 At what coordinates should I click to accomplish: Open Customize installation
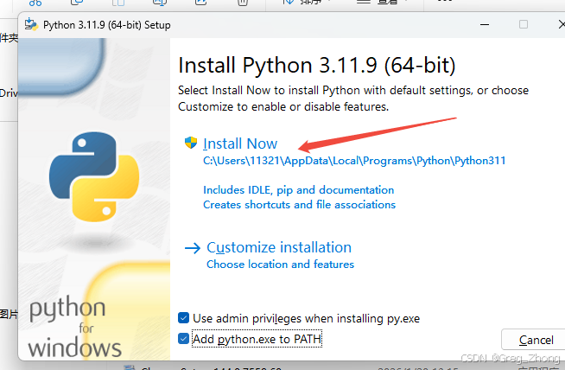279,247
